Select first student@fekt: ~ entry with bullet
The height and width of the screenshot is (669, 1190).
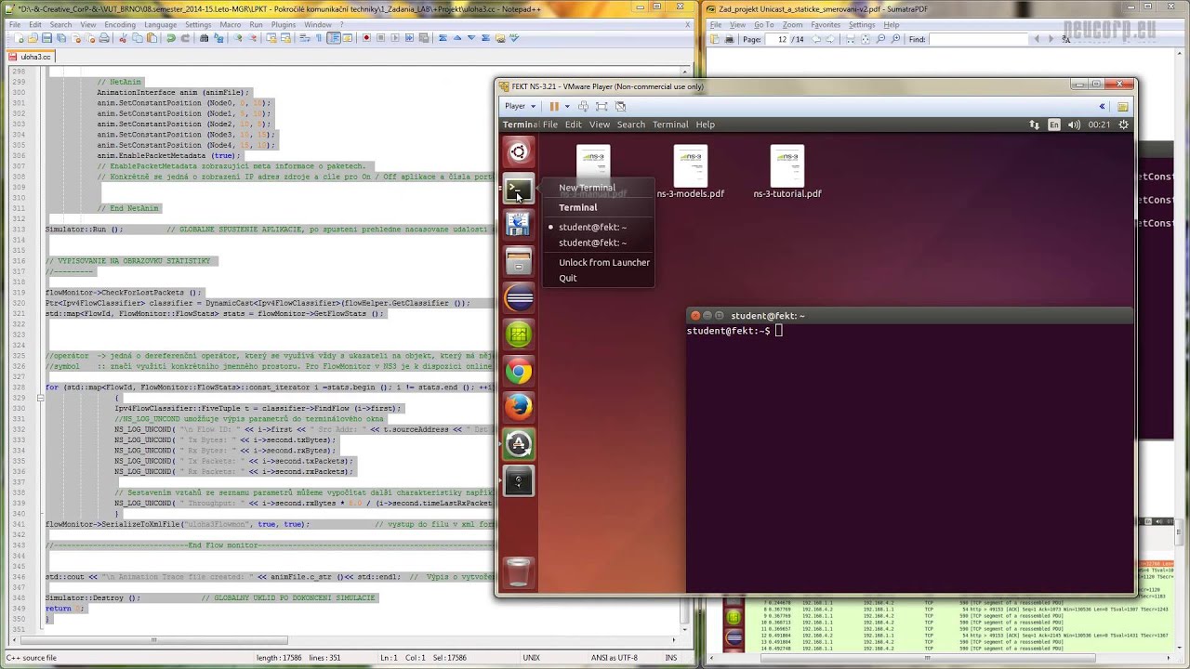[592, 228]
